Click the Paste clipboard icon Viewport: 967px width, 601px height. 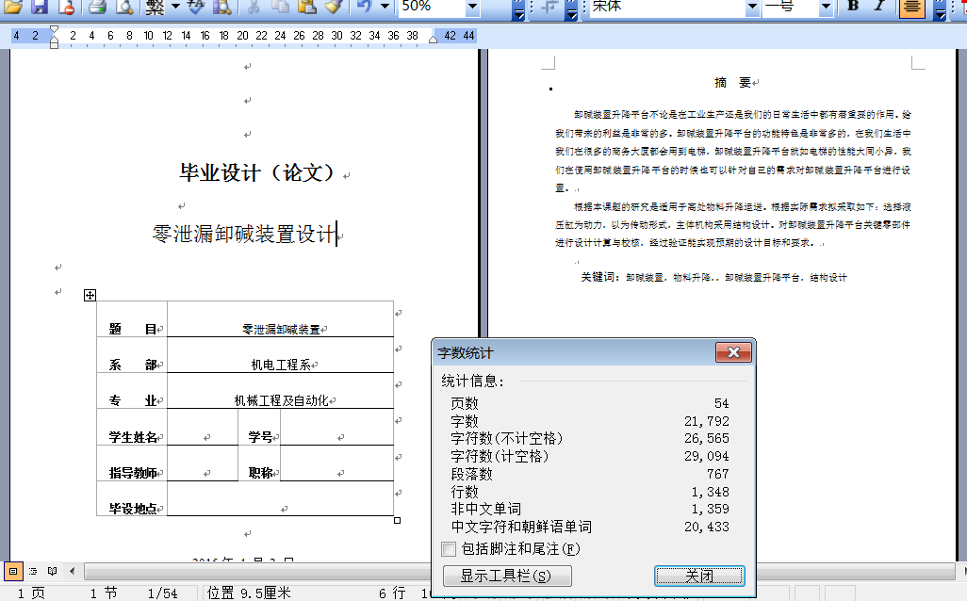[306, 7]
